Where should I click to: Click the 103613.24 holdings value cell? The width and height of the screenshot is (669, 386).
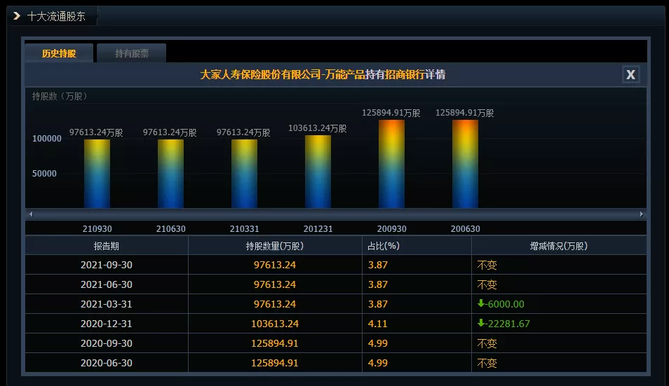pos(275,324)
